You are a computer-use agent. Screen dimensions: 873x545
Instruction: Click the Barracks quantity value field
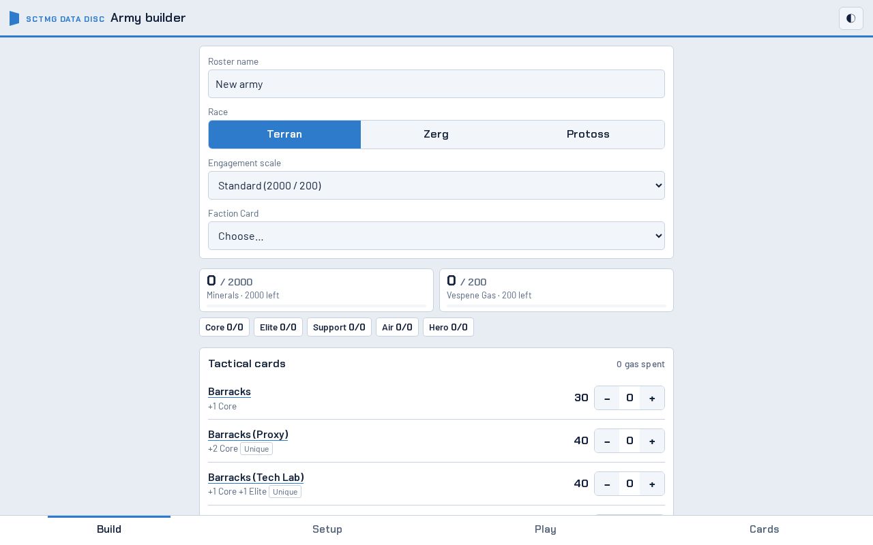tap(630, 398)
